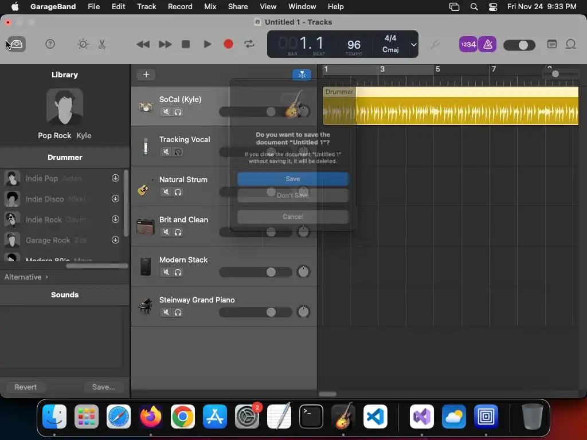Image resolution: width=587 pixels, height=440 pixels.
Task: Toggle the metronome button
Action: pos(487,45)
